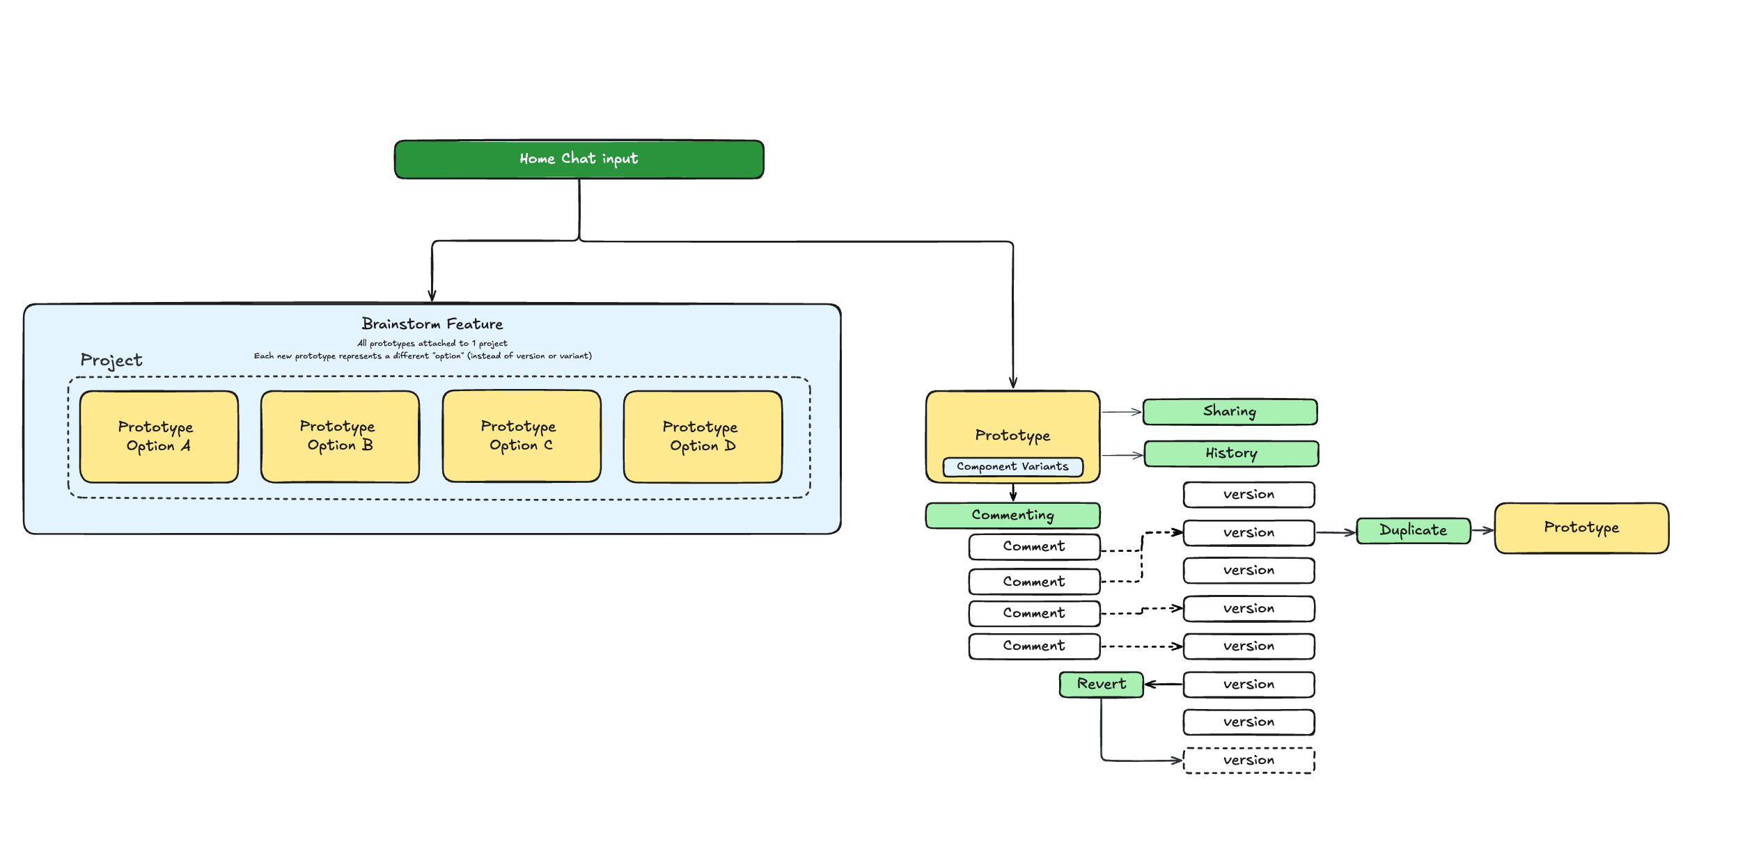1745x867 pixels.
Task: Select the bottom Comment box above Revert
Action: [1034, 646]
